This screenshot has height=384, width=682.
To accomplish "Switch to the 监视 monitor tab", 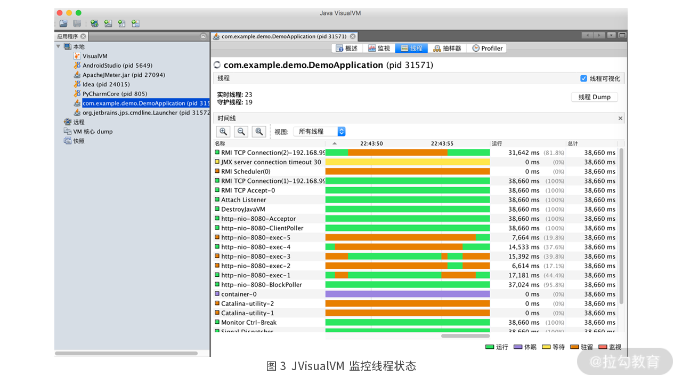I will pos(379,49).
